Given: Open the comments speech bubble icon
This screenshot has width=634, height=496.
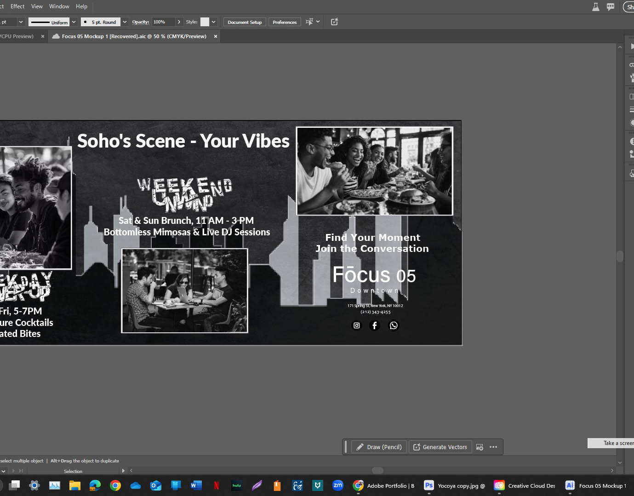Looking at the screenshot, I should [x=611, y=7].
